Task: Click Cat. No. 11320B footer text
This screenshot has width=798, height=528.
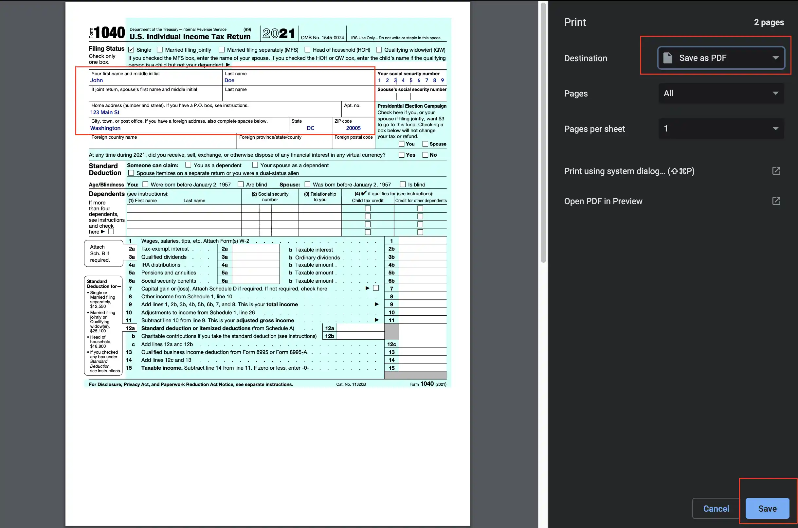Action: pyautogui.click(x=351, y=384)
